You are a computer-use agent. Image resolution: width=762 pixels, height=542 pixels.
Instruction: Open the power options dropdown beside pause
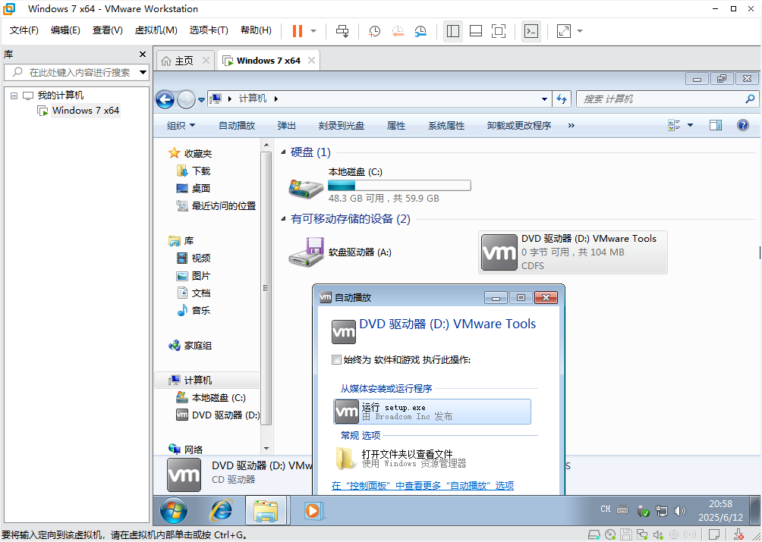click(313, 31)
